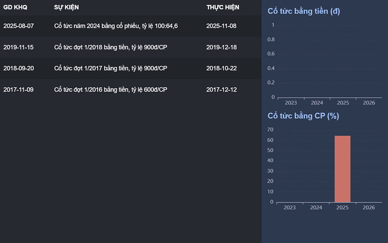Click the execution date 2025-11-08
Viewport: 388px width, 243px height.
pos(222,26)
